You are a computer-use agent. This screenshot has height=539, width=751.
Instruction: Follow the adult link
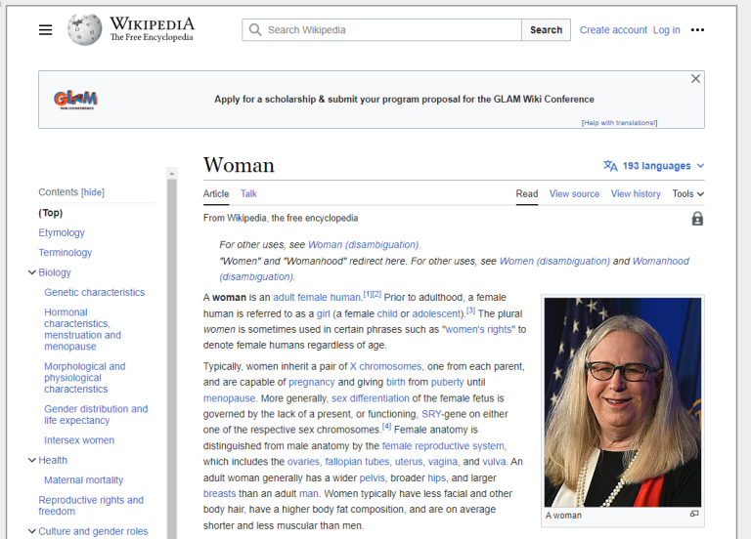pos(284,298)
